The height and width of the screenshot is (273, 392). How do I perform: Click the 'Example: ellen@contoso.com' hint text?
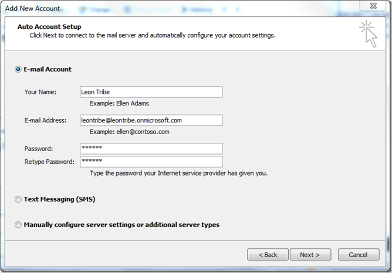coord(130,132)
